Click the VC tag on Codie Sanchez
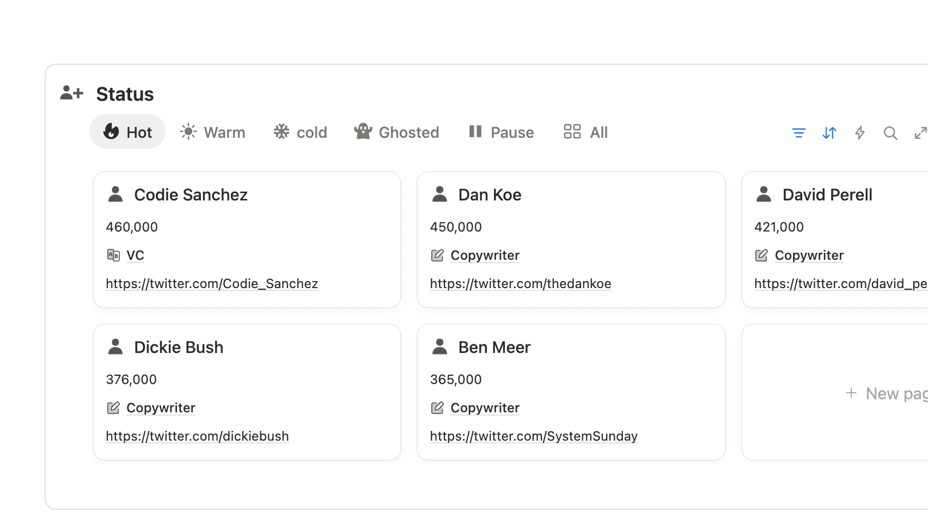The image size is (928, 524). [135, 255]
